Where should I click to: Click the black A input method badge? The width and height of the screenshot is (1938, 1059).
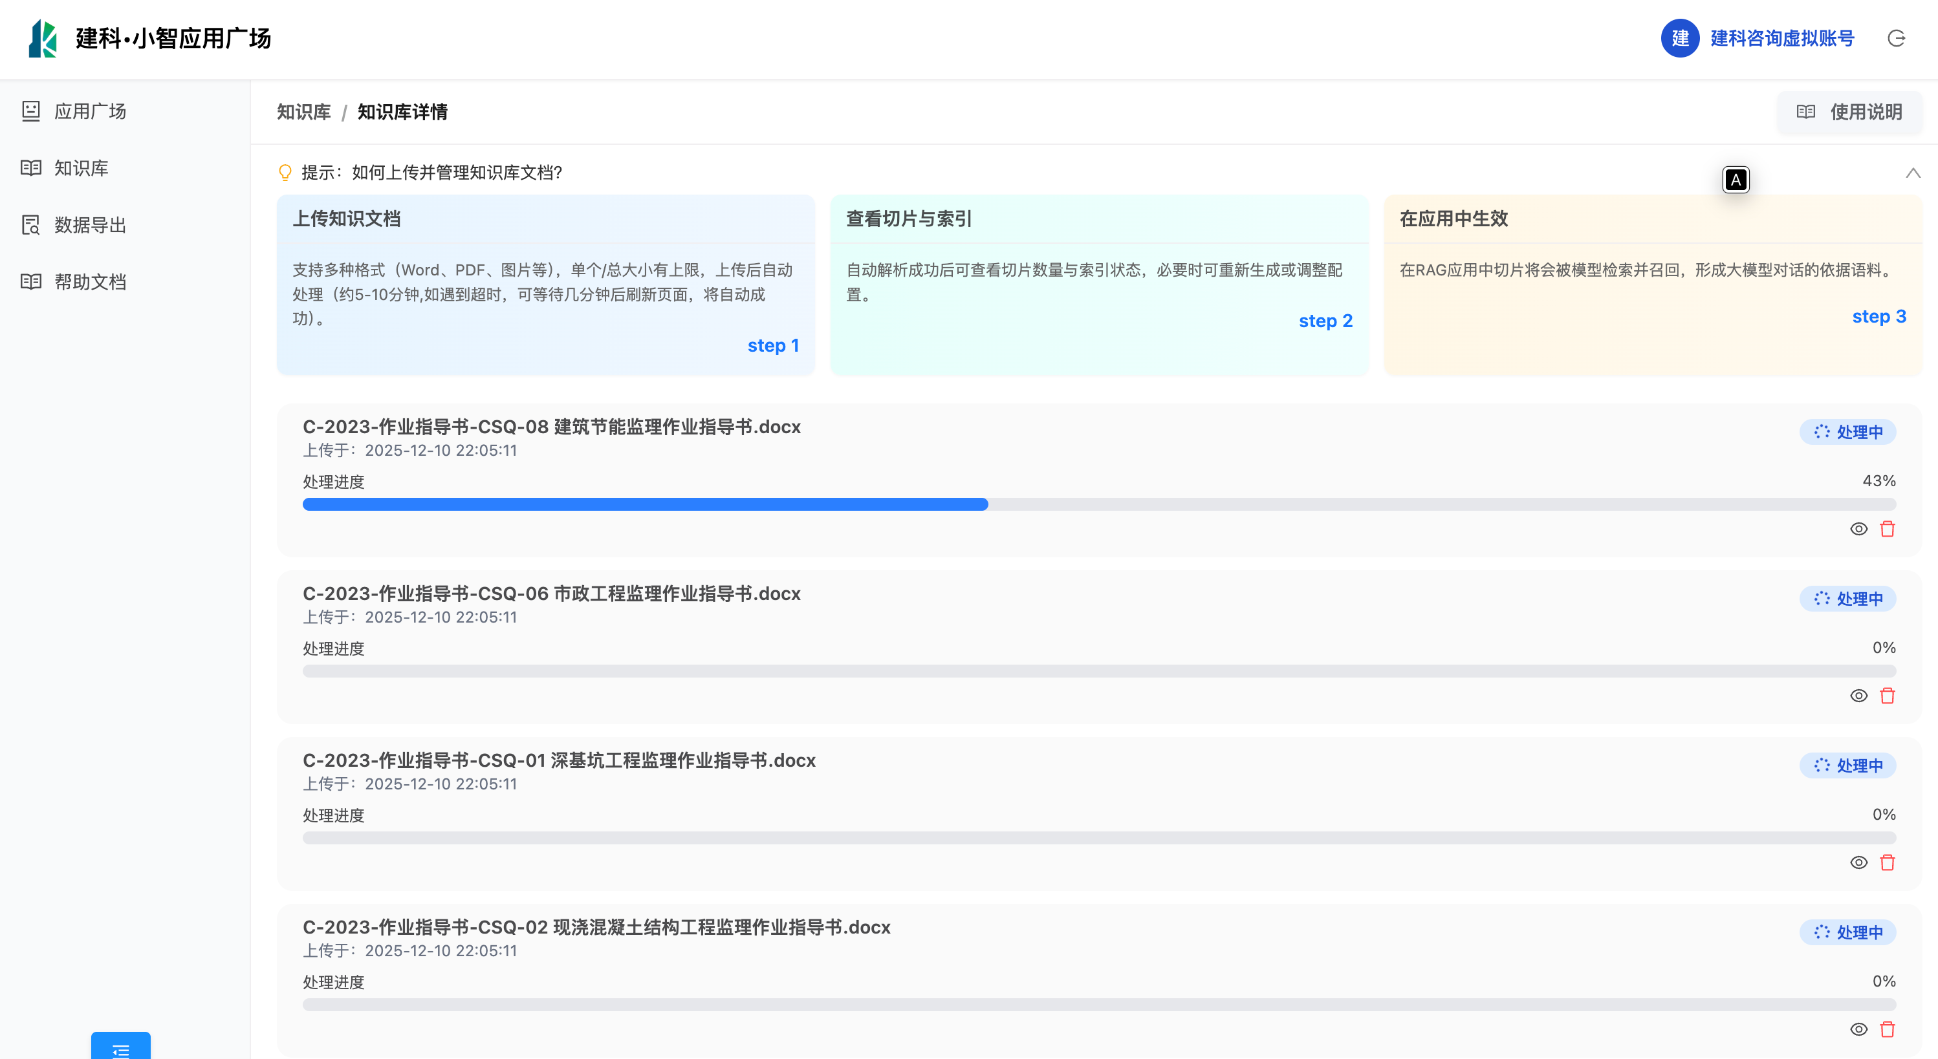[x=1736, y=180]
